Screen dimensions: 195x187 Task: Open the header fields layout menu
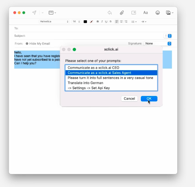pyautogui.click(x=52, y=13)
